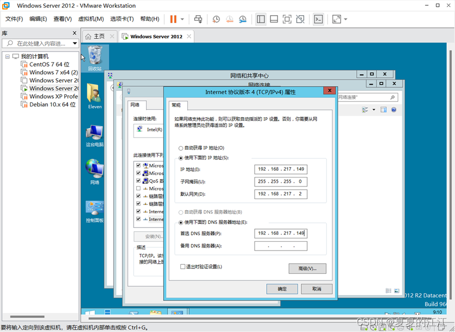Click the Send Ctrl+Alt+Del toolbar icon
Viewport: 455px width, 332px height.
pyautogui.click(x=198, y=19)
